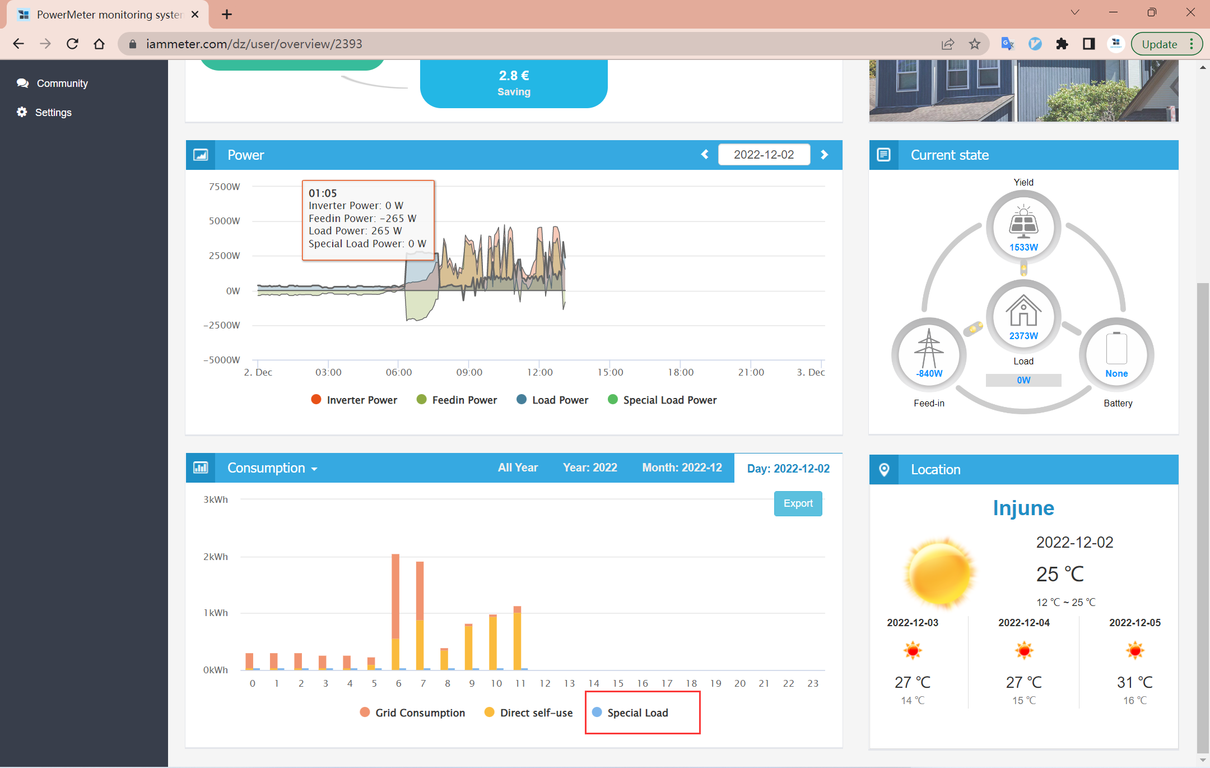Switch to Month: 2022-12 tab

(x=682, y=468)
